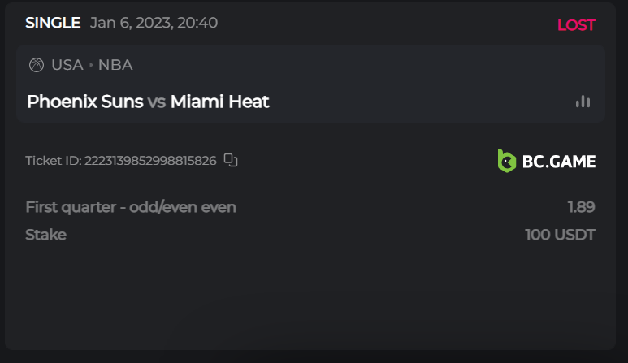Click the 1.89 odds value

[x=581, y=207]
